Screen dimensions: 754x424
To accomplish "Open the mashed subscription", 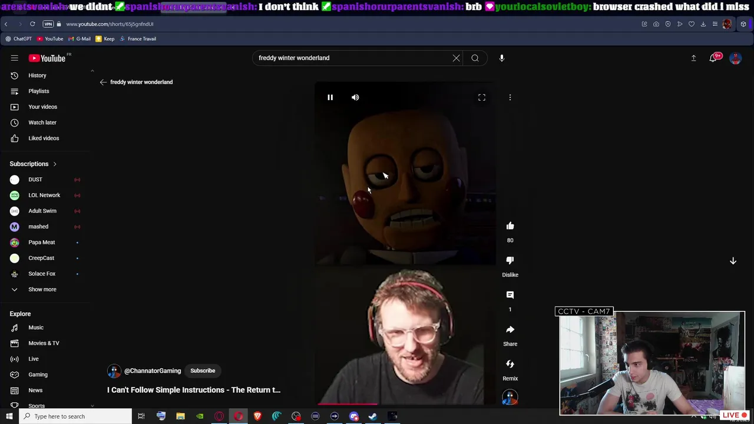I will click(38, 226).
